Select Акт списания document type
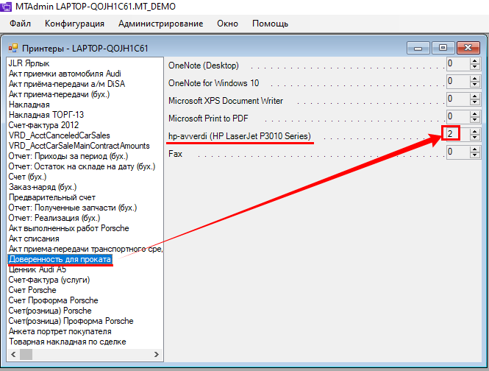The image size is (489, 371). click(35, 239)
